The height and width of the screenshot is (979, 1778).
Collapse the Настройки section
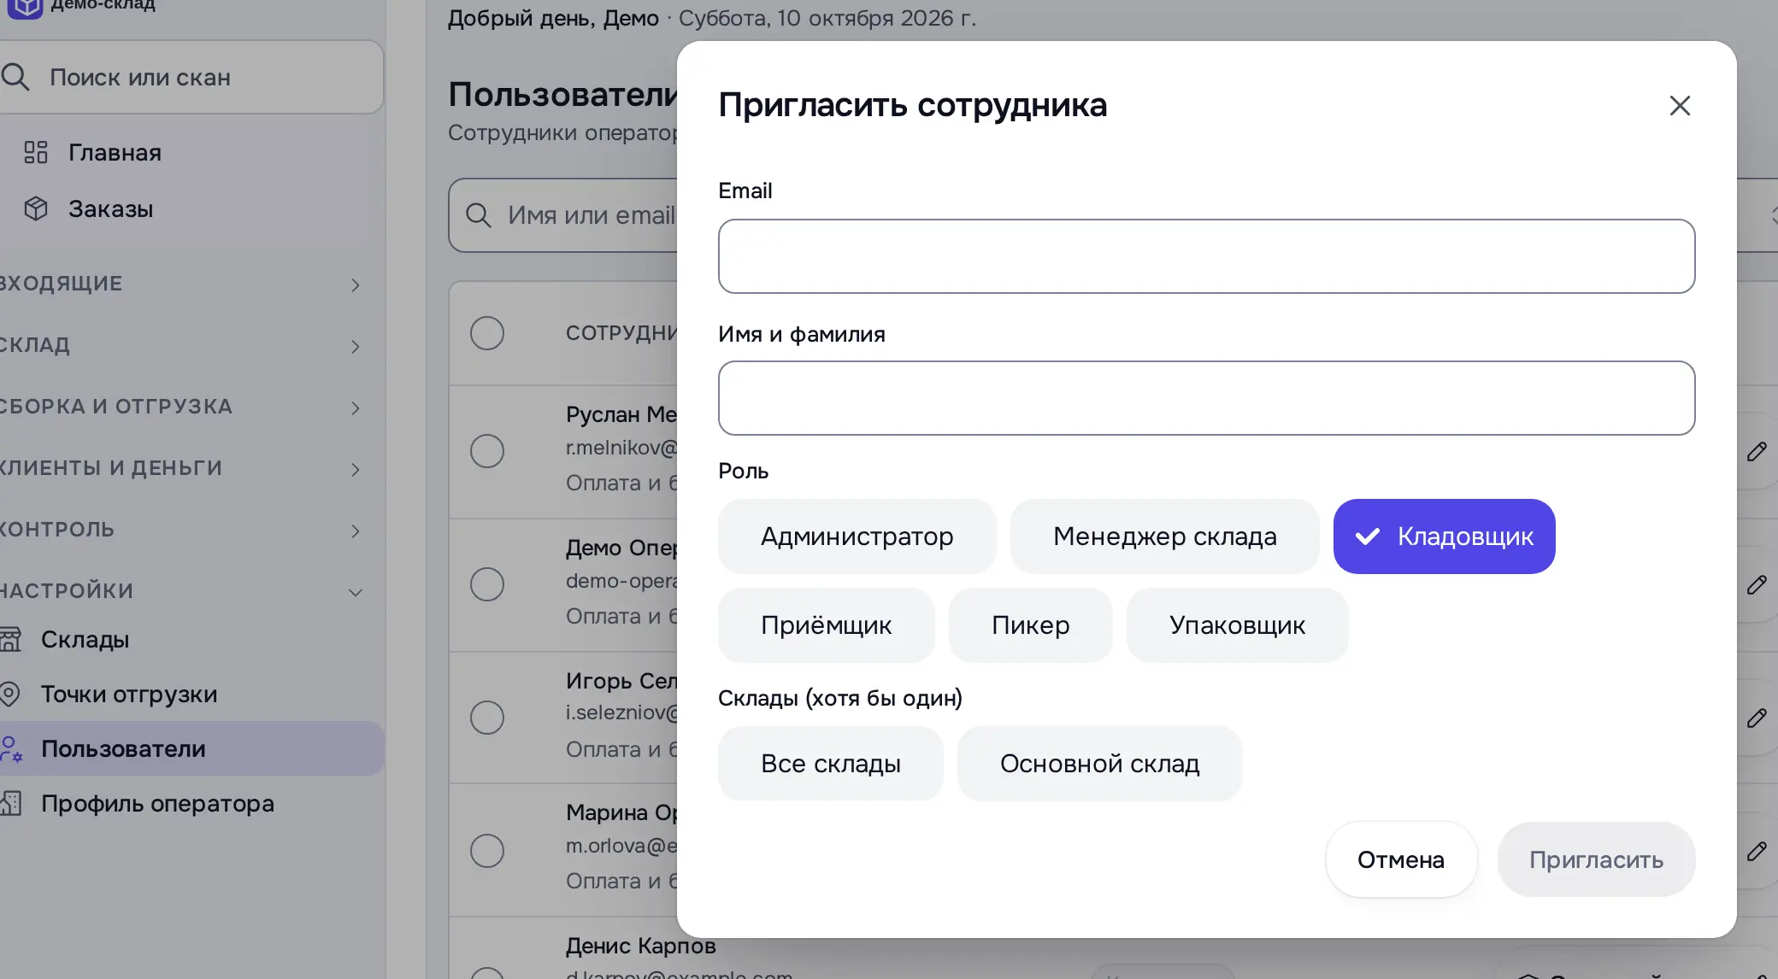pyautogui.click(x=181, y=591)
